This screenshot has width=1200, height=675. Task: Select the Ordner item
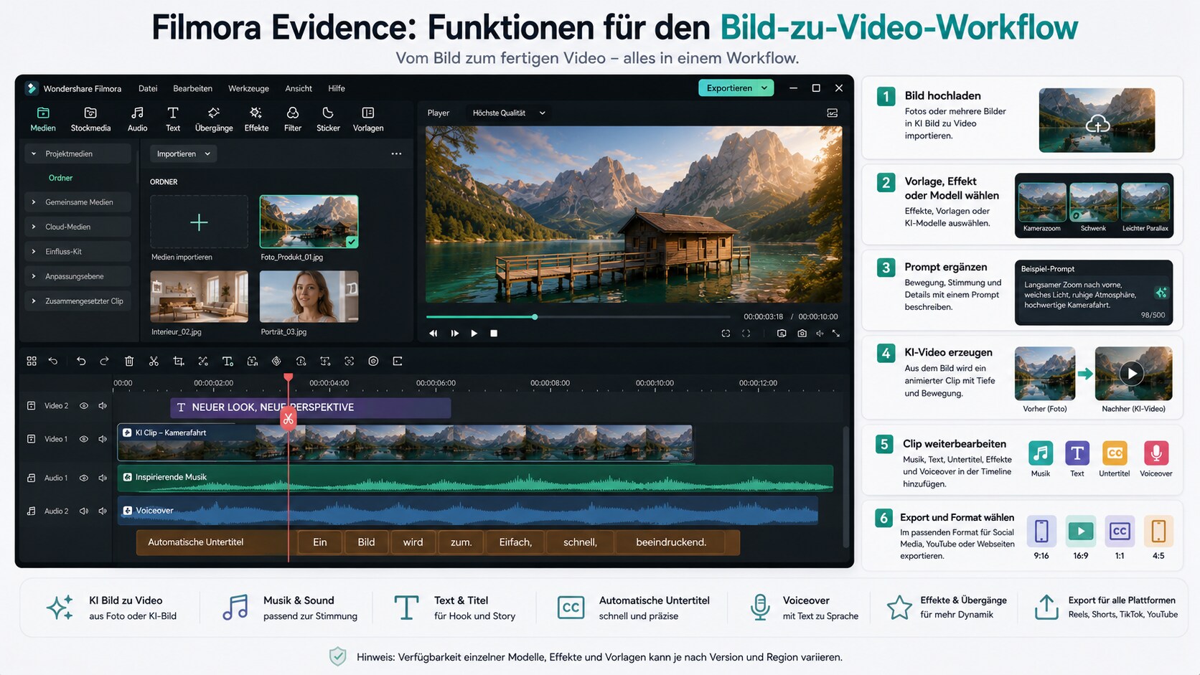coord(60,178)
